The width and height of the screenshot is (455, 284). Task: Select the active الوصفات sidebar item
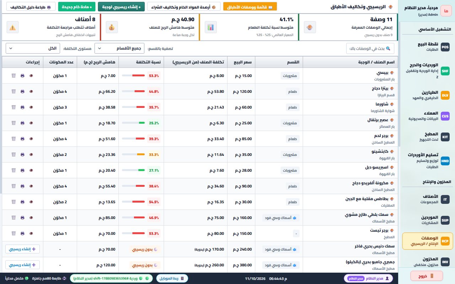[427, 241]
